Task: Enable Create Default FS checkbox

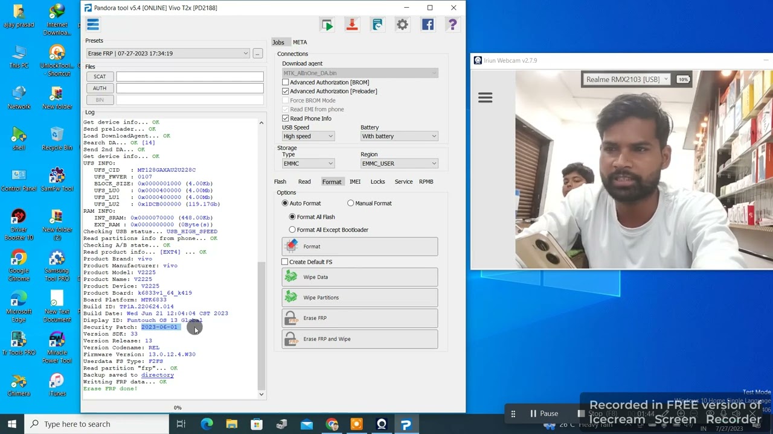Action: click(x=284, y=262)
